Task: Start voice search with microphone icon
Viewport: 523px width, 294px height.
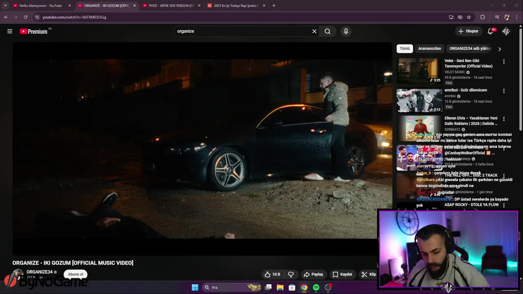Action: tap(346, 31)
